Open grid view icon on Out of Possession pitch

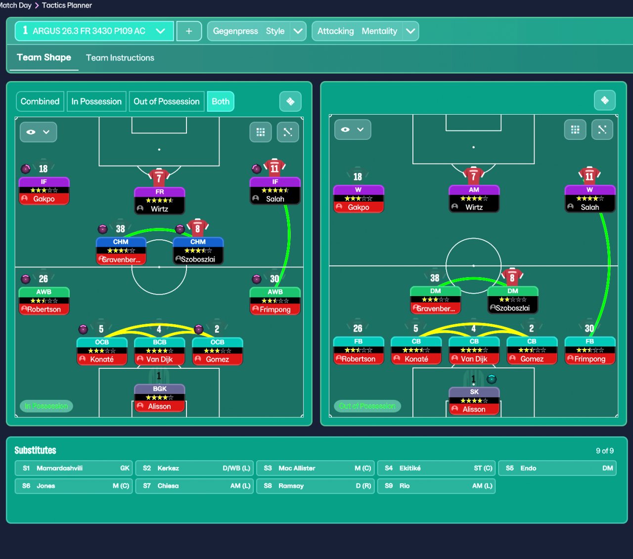click(x=575, y=129)
